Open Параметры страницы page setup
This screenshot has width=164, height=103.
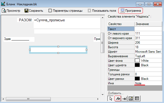(x=65, y=11)
